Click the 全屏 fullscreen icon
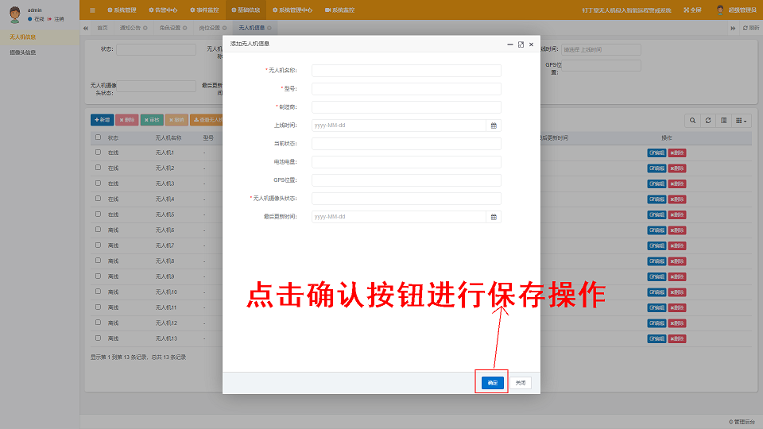Screen dimensions: 763x429 pyautogui.click(x=687, y=10)
